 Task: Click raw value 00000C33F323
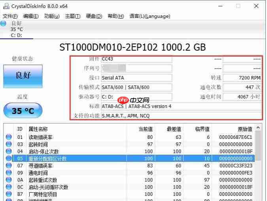pos(236,165)
